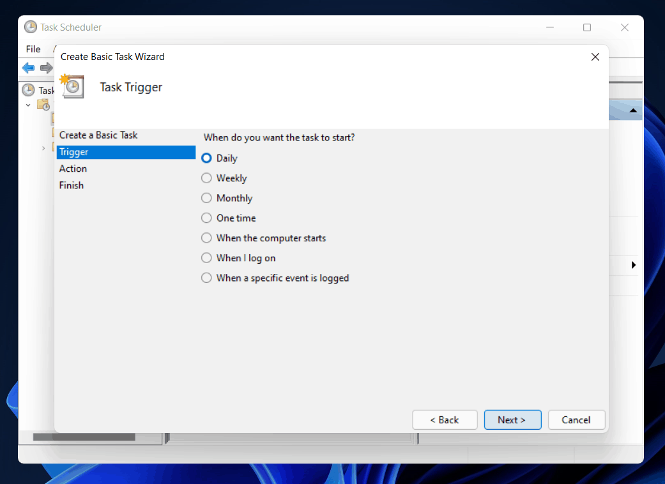Image resolution: width=665 pixels, height=484 pixels.
Task: Expand the Actions pane with the right arrow
Action: click(x=634, y=264)
